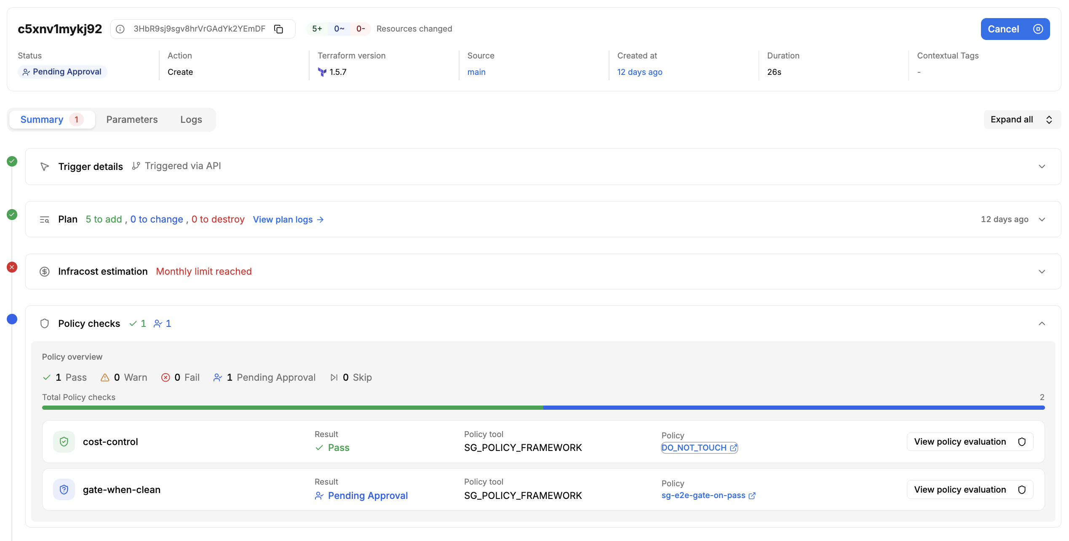Image resolution: width=1069 pixels, height=541 pixels.
Task: Click the Pending Approval user icon in overview
Action: (217, 377)
